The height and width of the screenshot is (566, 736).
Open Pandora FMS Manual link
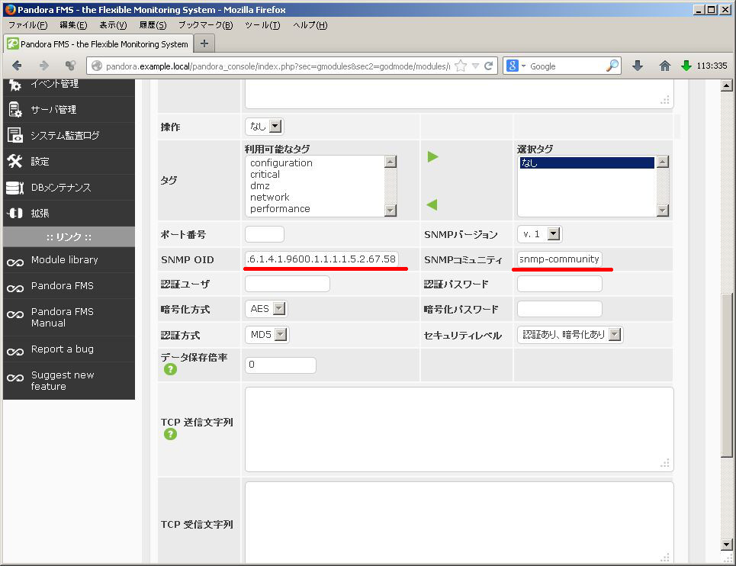pyautogui.click(x=62, y=317)
